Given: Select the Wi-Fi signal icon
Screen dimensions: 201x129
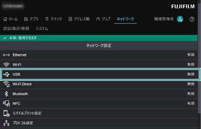Looking at the screenshot, I should 6,65.
